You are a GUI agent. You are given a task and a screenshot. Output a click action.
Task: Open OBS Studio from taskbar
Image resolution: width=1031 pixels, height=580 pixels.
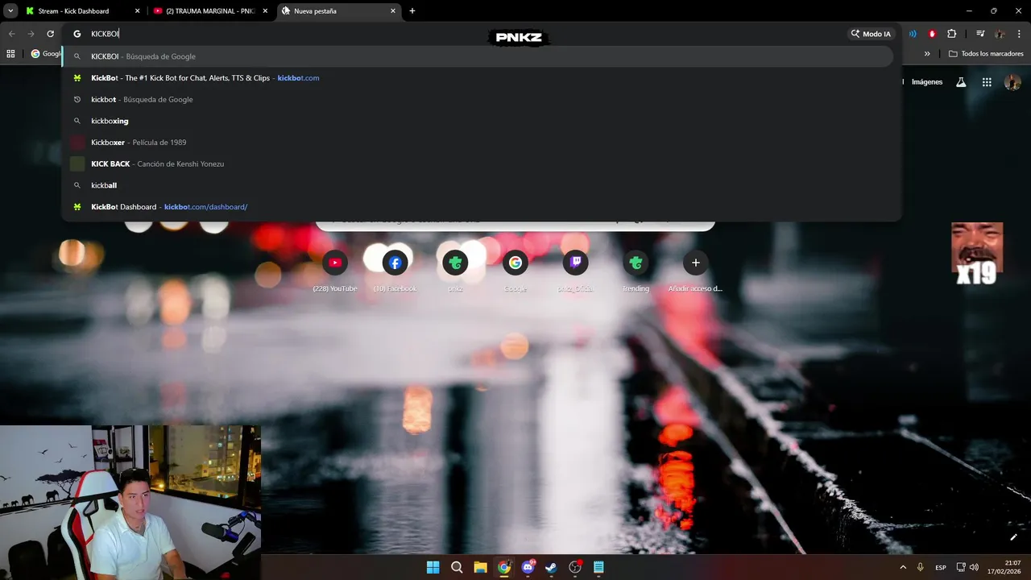(575, 567)
